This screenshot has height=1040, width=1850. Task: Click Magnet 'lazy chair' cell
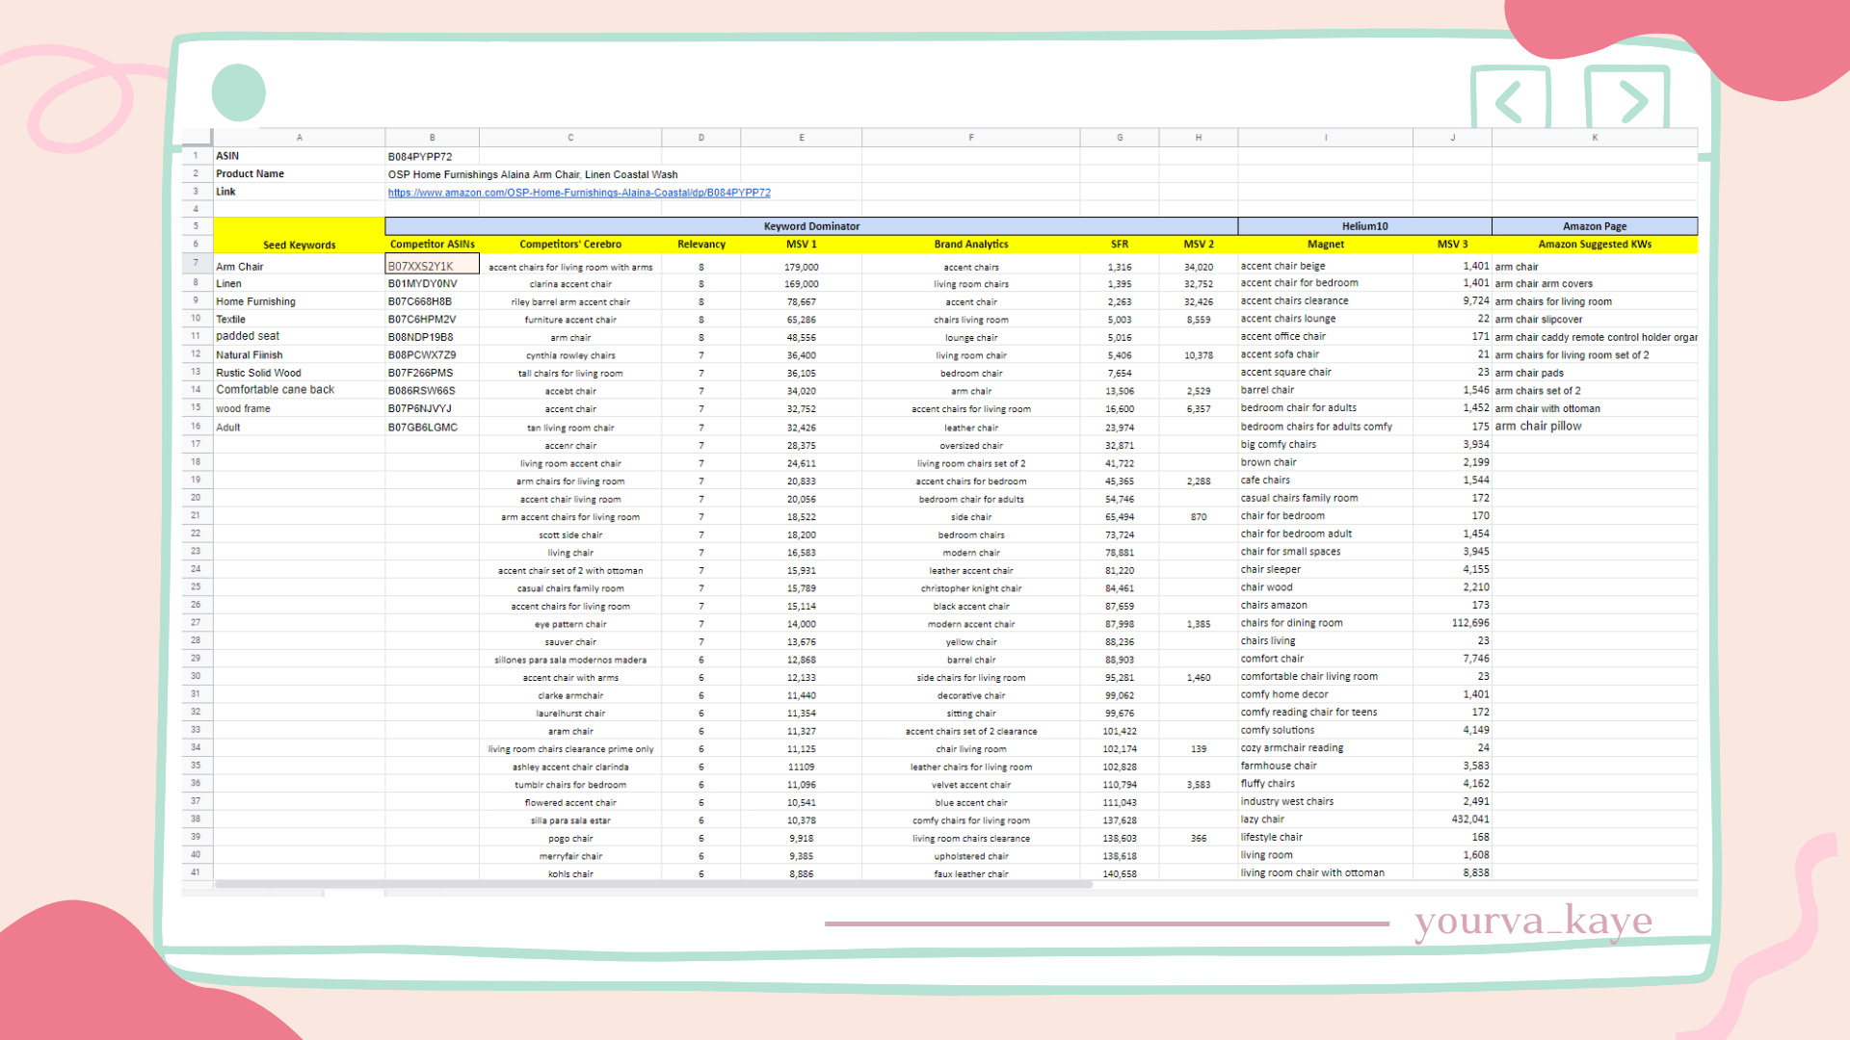1326,819
